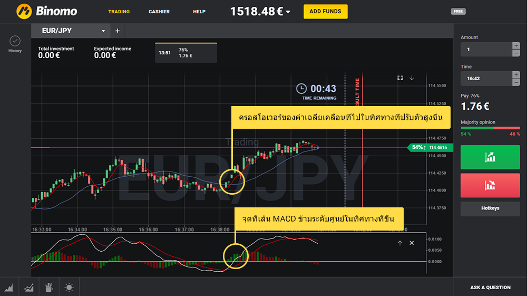Click the line chart indicators icon
Viewport: 527px width, 296px height.
(28, 288)
